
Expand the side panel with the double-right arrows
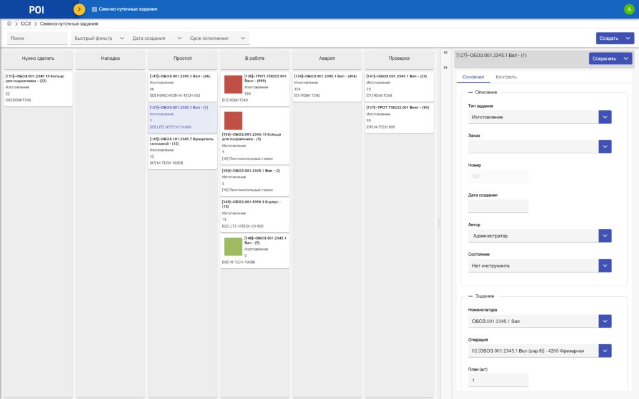click(446, 67)
